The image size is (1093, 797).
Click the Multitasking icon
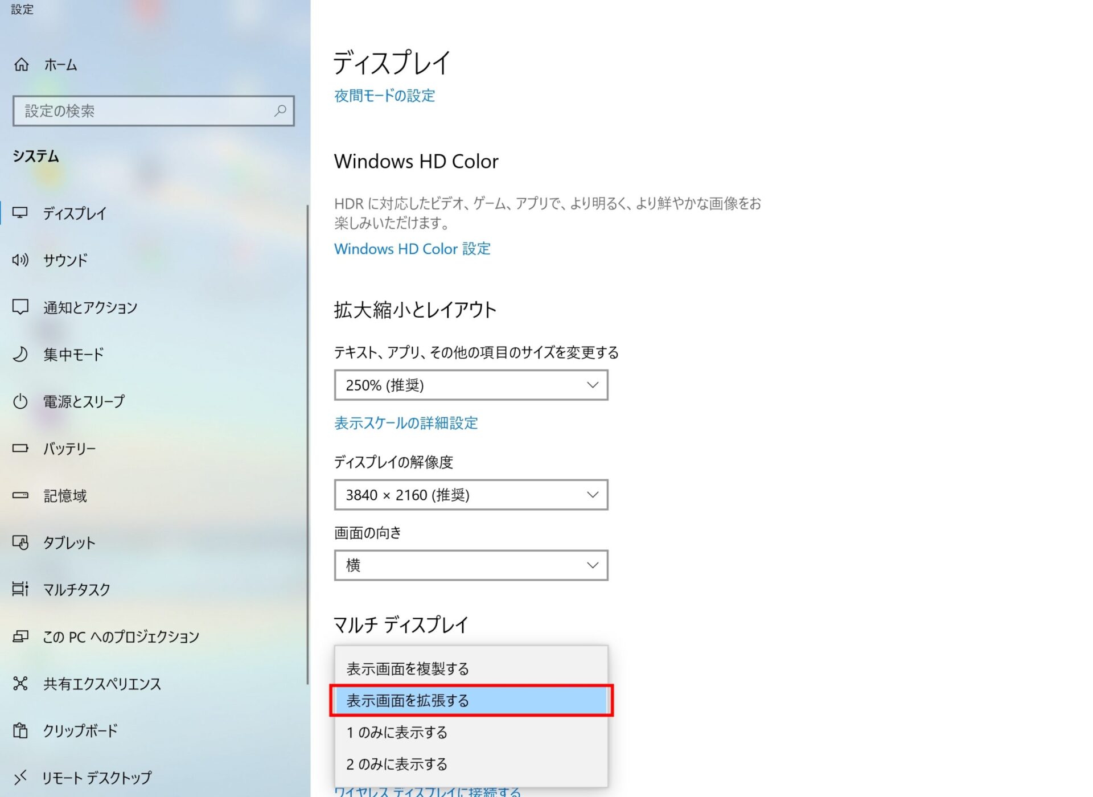(20, 589)
